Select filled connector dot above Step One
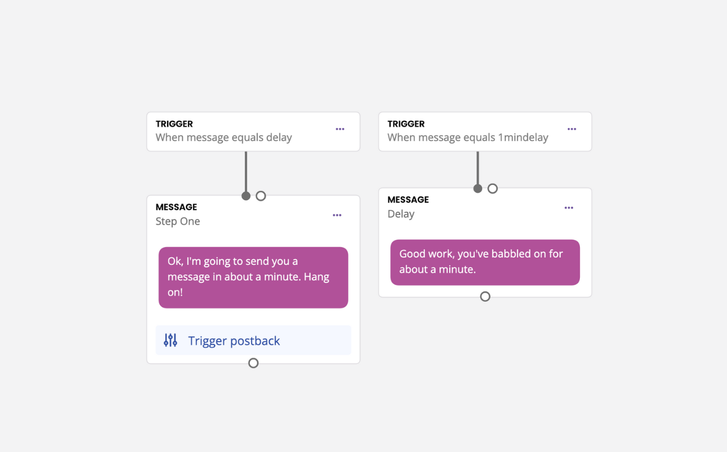The width and height of the screenshot is (727, 452). coord(246,196)
